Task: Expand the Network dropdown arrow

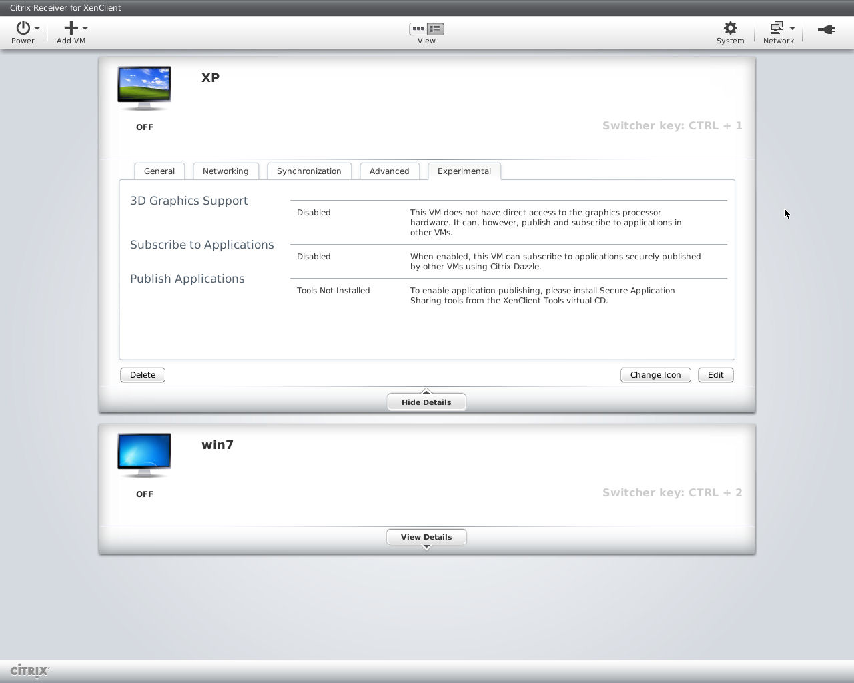Action: tap(792, 28)
